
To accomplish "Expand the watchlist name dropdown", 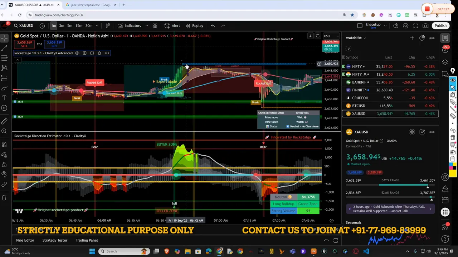I will click(365, 38).
